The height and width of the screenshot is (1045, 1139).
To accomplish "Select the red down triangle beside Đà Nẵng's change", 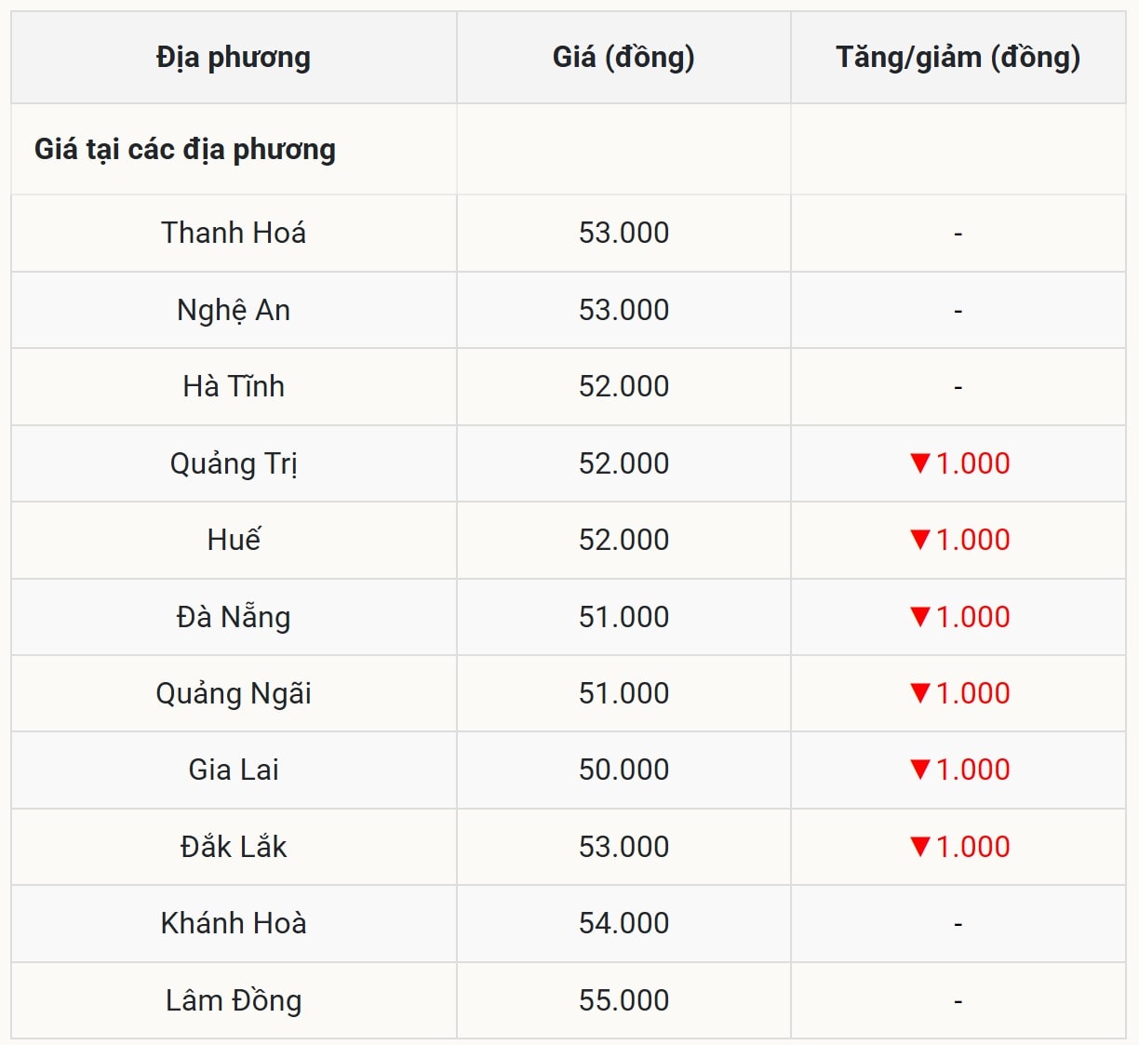I will coord(920,616).
